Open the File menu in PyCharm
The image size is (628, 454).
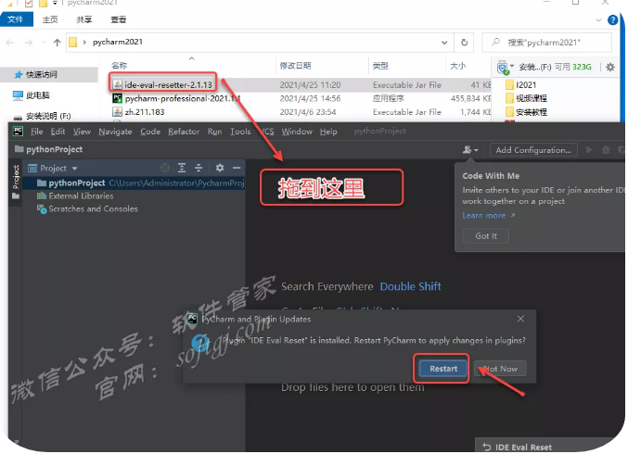pyautogui.click(x=36, y=132)
